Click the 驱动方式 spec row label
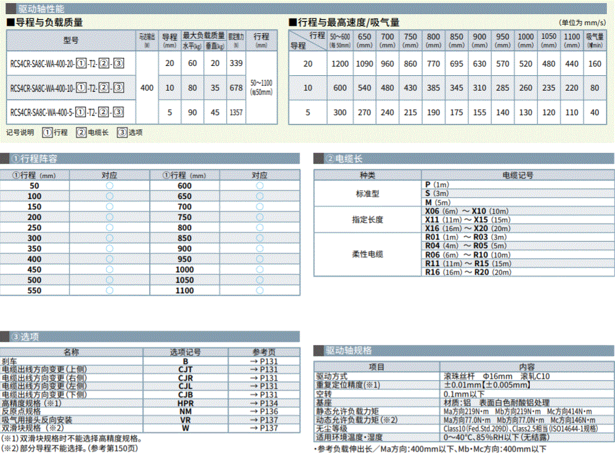The height and width of the screenshot is (454, 615). click(332, 376)
